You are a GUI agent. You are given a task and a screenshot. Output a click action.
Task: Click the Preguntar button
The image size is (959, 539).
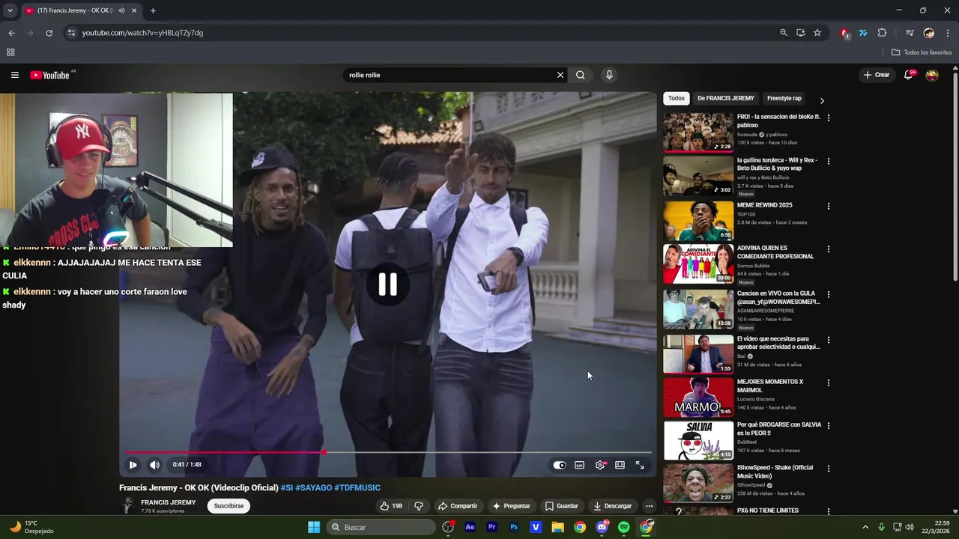click(x=511, y=506)
